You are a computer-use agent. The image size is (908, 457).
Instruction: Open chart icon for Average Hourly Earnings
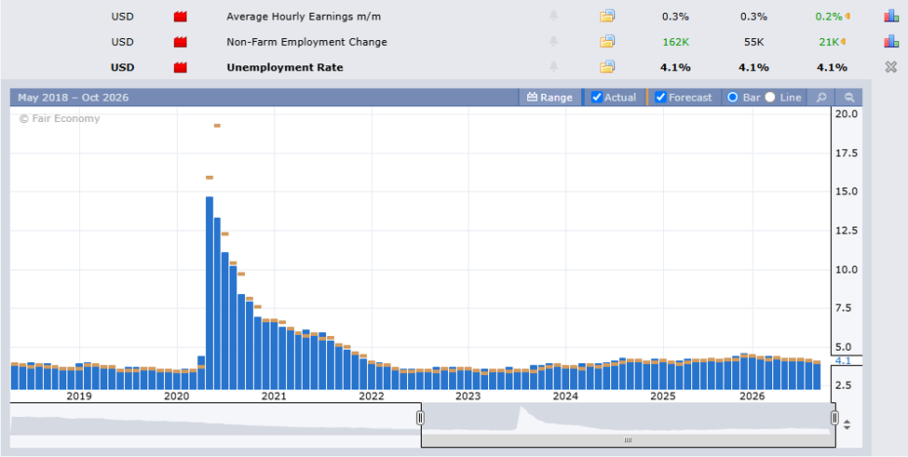pos(890,16)
